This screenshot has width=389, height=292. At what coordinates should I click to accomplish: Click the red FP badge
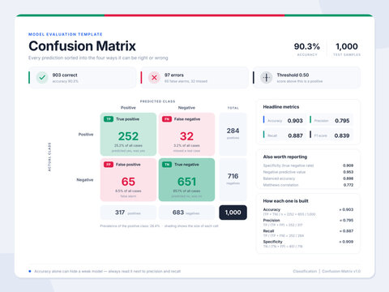[x=109, y=165]
